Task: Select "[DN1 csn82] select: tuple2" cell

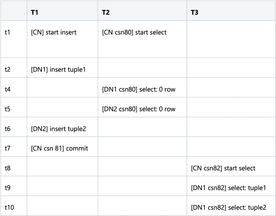Action: [x=229, y=207]
